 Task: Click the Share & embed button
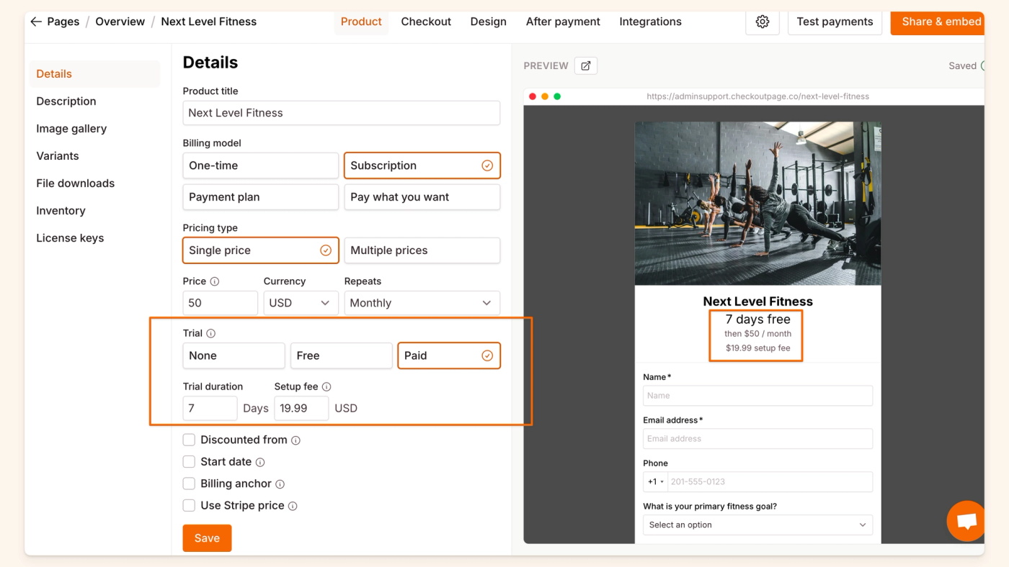pyautogui.click(x=938, y=22)
